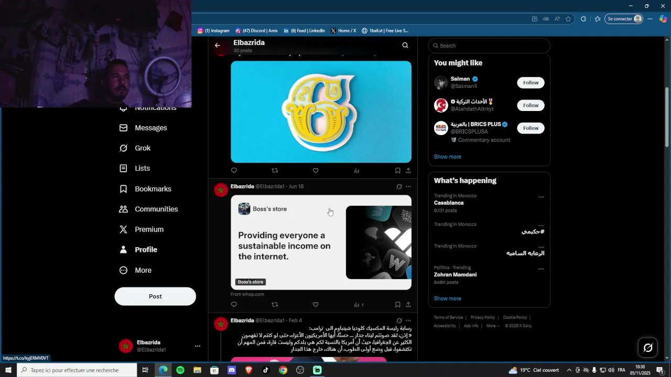Viewport: 671px width, 377px height.
Task: Open the profile search magnifier icon
Action: point(405,46)
